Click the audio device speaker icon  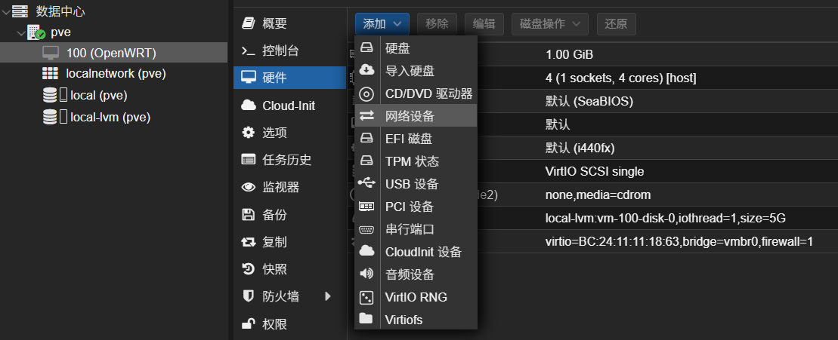[x=366, y=274]
